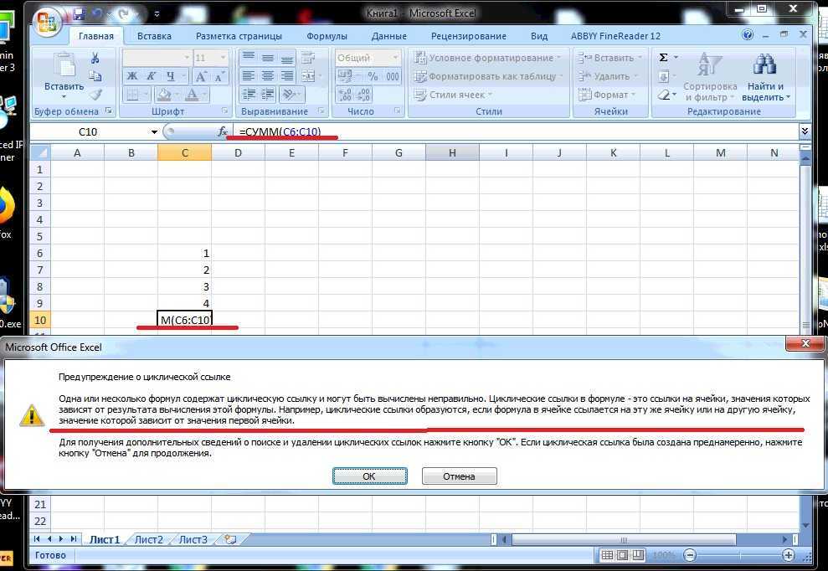This screenshot has width=828, height=571.
Task: Click OK in circular reference dialog
Action: pos(370,476)
